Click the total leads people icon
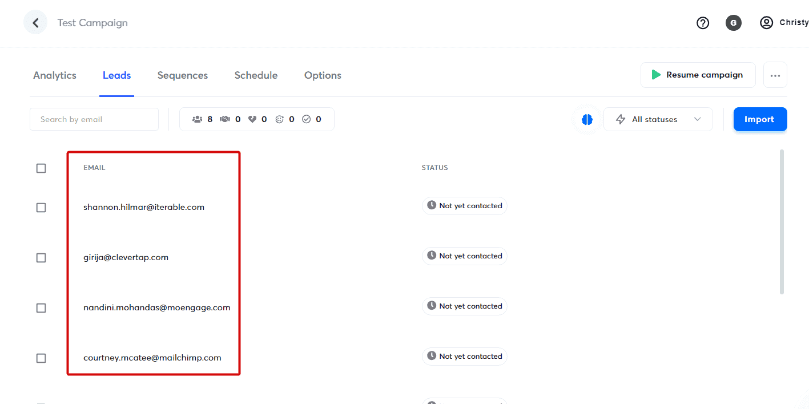The height and width of the screenshot is (409, 809). pos(198,119)
